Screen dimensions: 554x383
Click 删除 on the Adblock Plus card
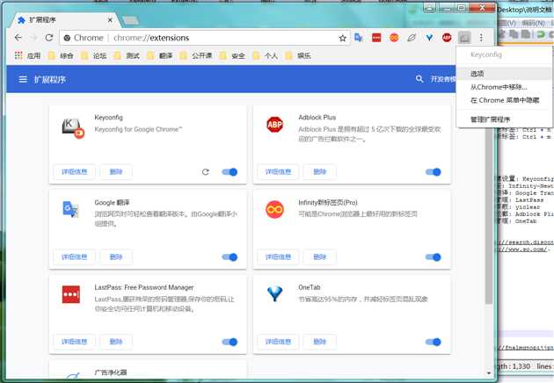(320, 172)
